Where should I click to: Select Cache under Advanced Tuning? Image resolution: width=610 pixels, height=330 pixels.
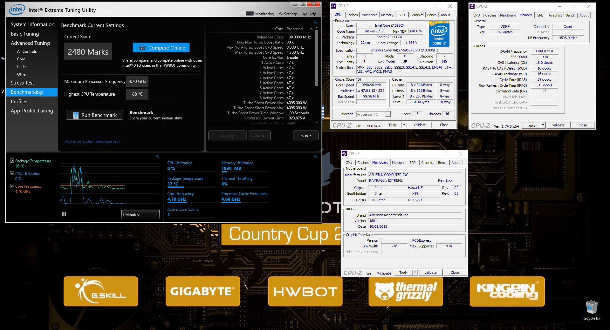(x=22, y=67)
